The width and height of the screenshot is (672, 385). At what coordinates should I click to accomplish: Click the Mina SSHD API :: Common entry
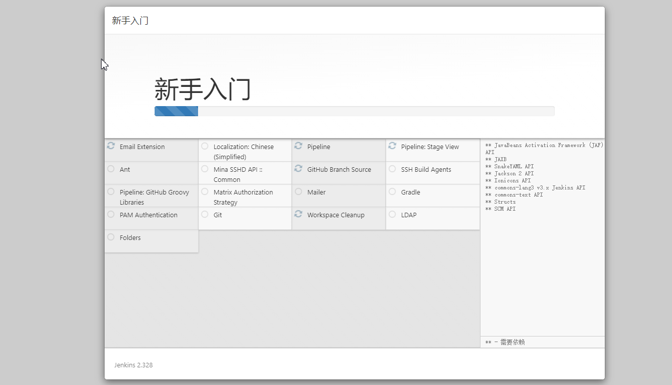click(x=245, y=173)
